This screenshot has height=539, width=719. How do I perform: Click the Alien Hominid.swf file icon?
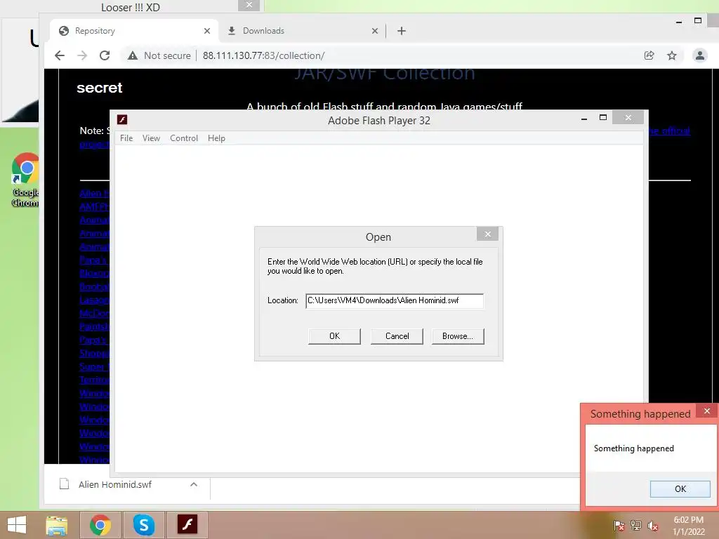pyautogui.click(x=64, y=484)
